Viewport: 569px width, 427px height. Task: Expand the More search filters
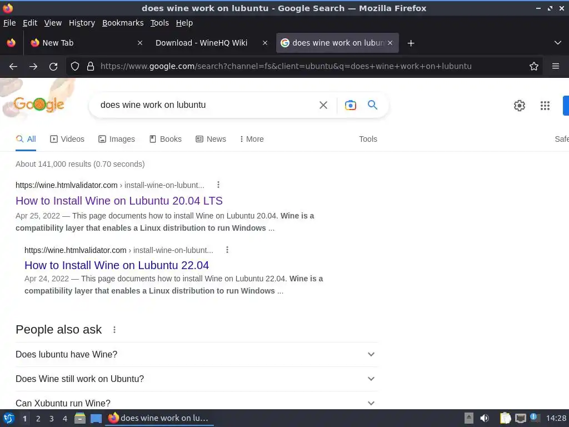point(252,139)
